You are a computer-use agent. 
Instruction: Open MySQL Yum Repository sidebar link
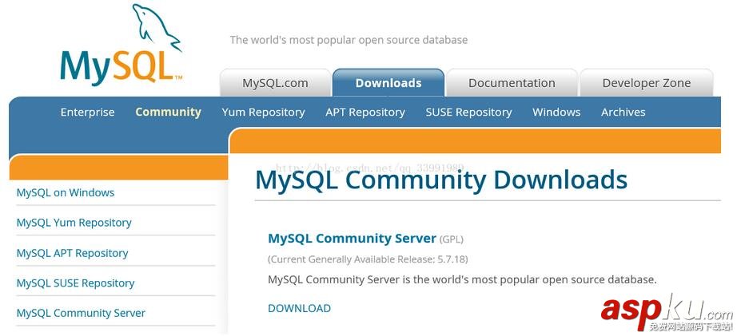[x=74, y=223]
